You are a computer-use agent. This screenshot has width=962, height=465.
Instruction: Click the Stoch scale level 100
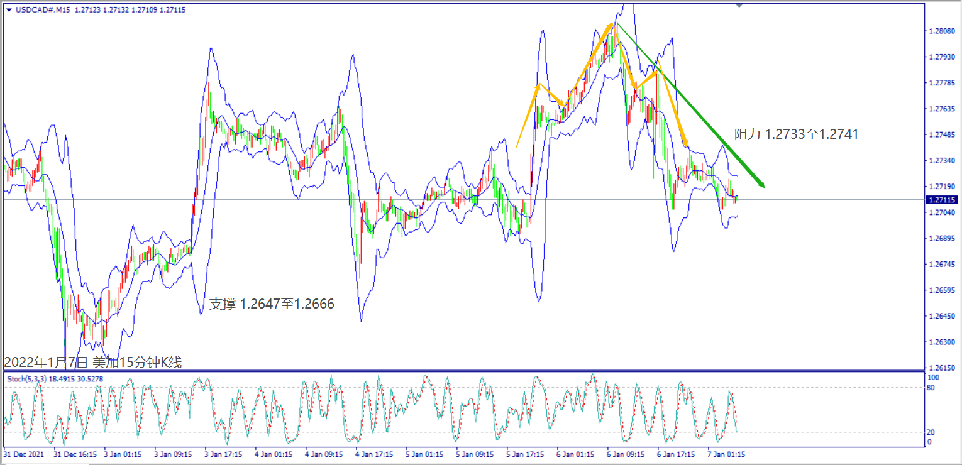(x=933, y=378)
